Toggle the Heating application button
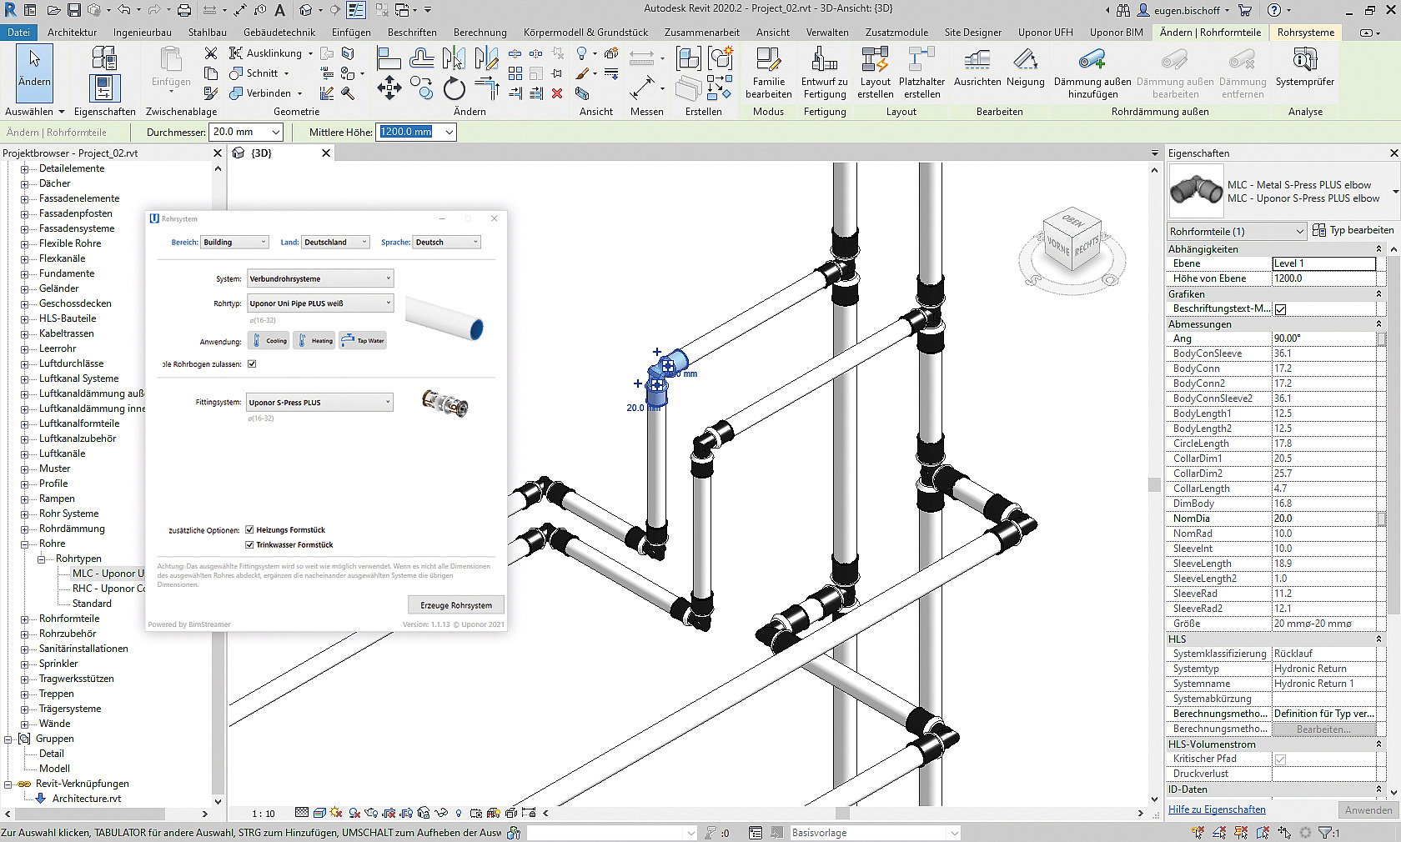The height and width of the screenshot is (842, 1401). (x=314, y=340)
